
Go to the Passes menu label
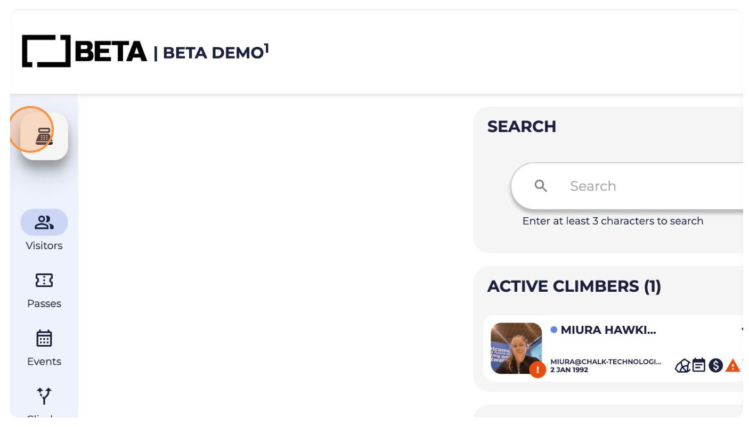(44, 303)
